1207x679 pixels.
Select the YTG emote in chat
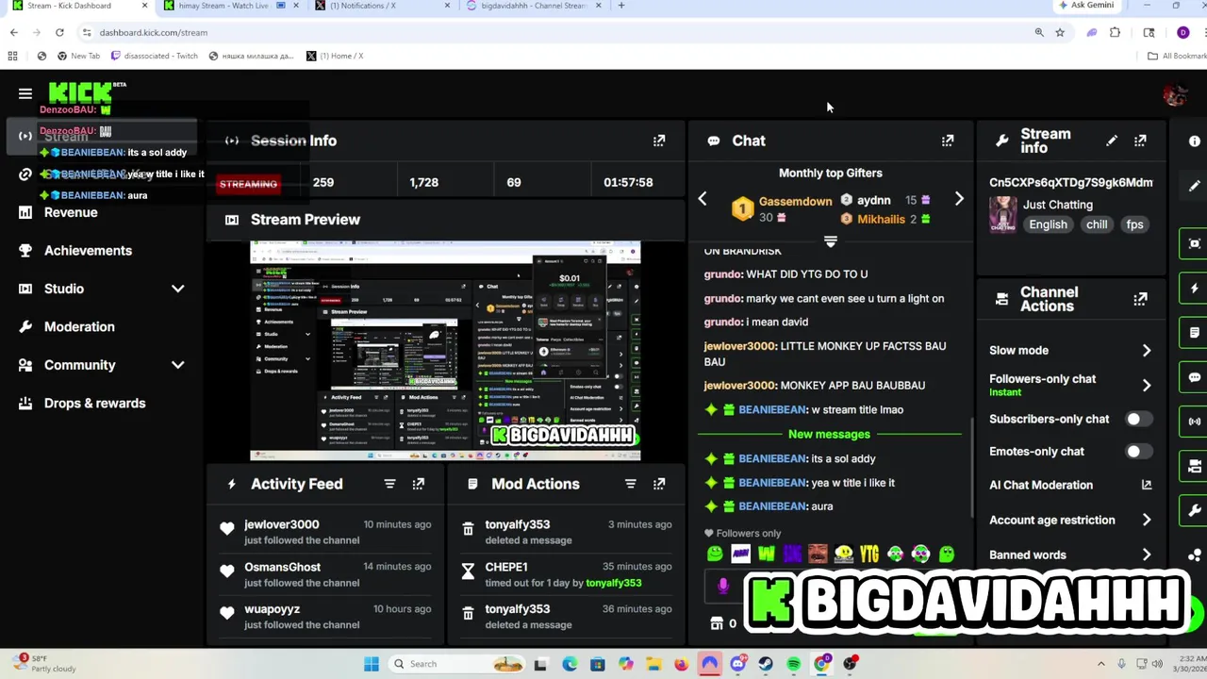click(868, 555)
